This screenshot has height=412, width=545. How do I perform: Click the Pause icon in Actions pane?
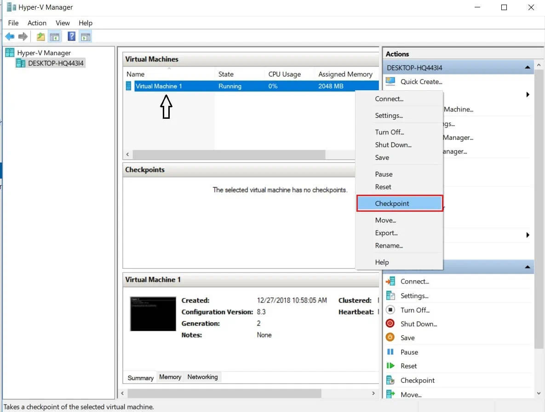[x=390, y=352]
